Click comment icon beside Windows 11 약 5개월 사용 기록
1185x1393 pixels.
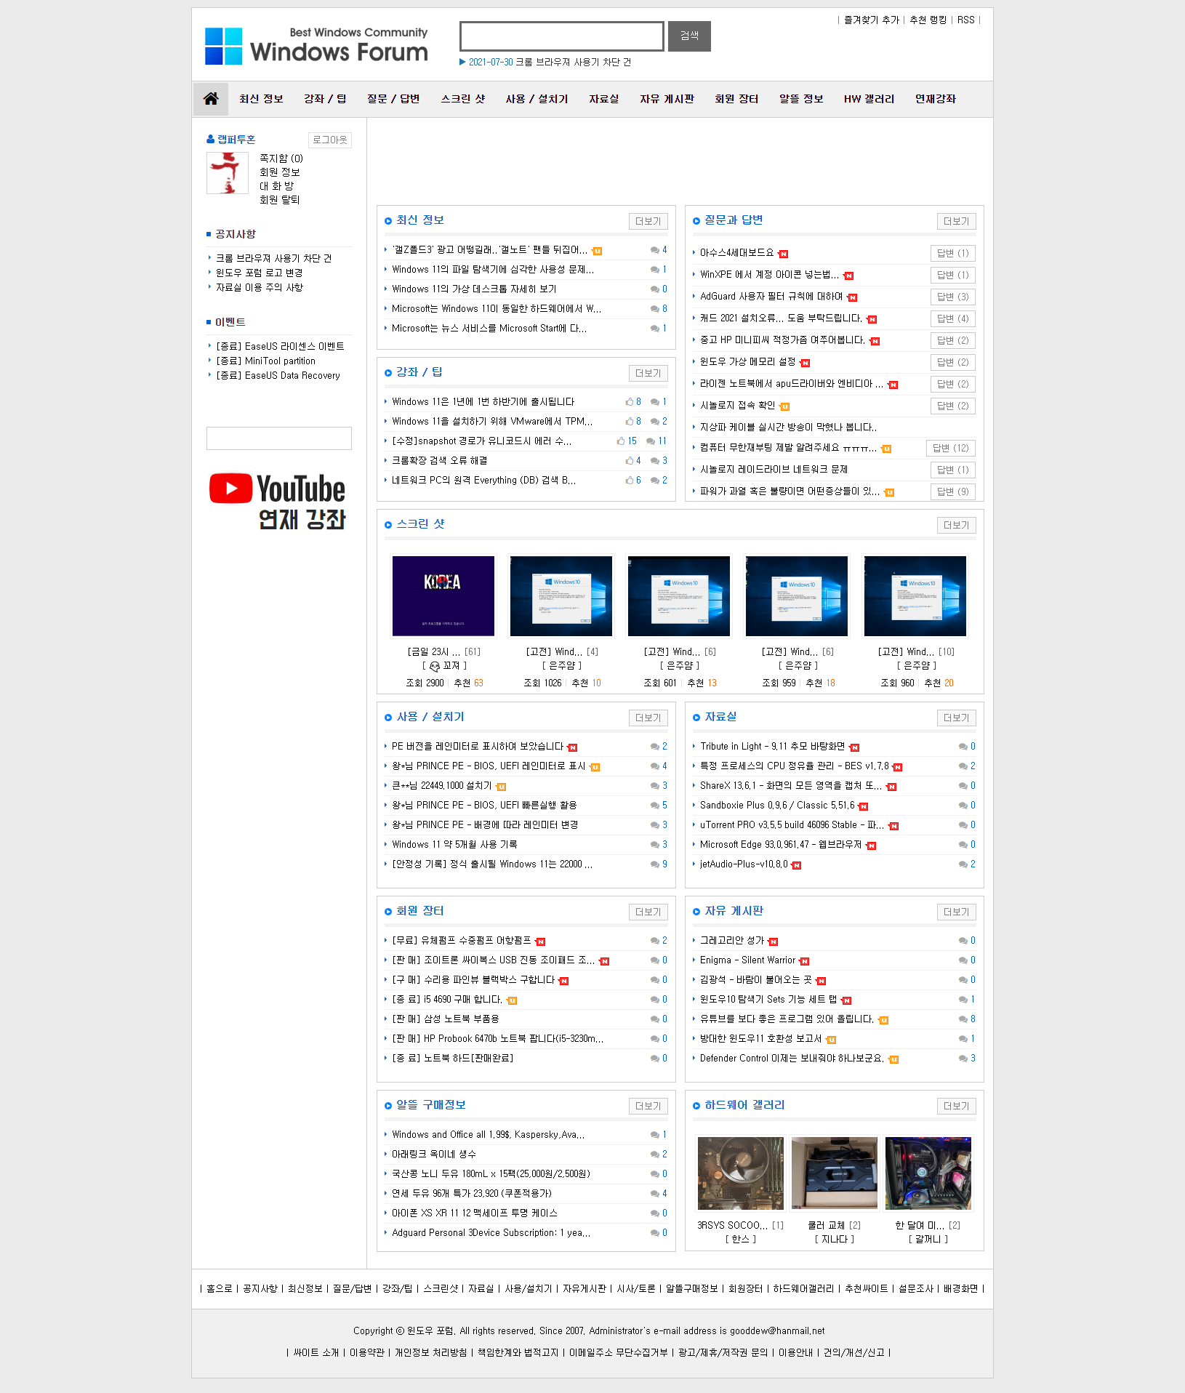coord(655,845)
